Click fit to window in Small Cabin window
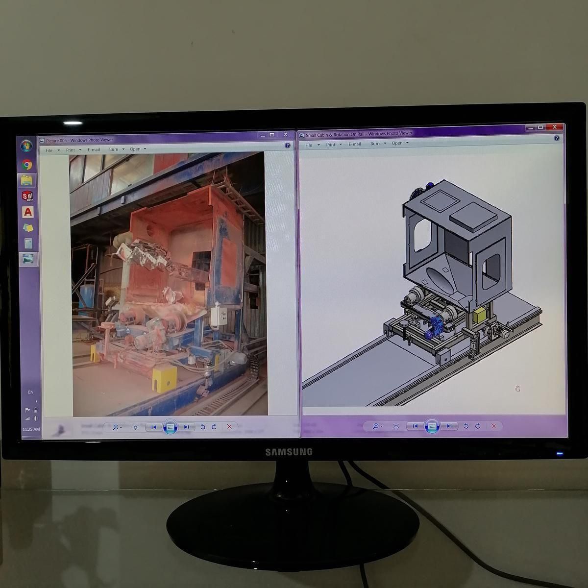 (396, 426)
